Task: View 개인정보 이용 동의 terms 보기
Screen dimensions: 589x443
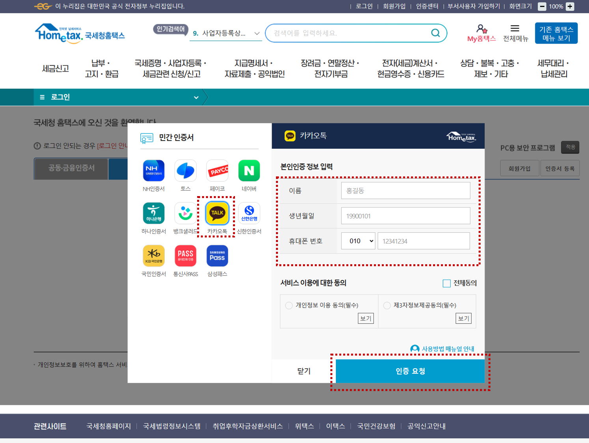Action: coord(366,318)
